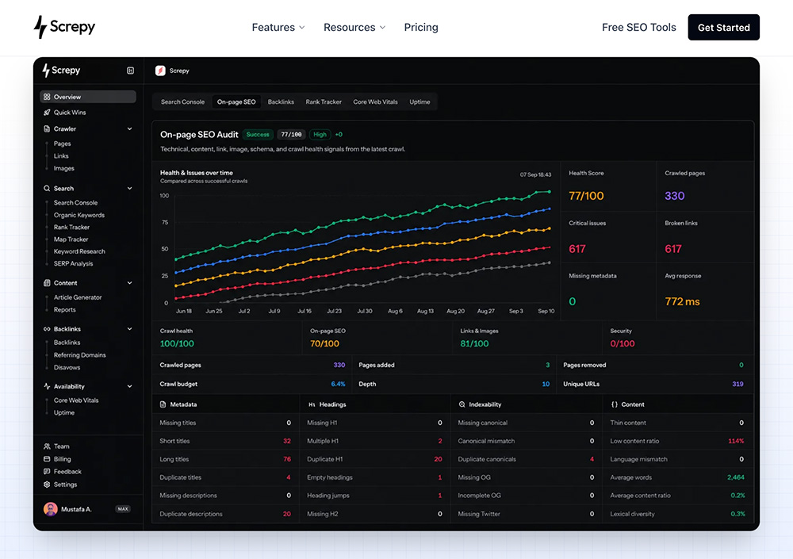
Task: Open Organic Keywords in the sidebar
Action: click(x=79, y=215)
